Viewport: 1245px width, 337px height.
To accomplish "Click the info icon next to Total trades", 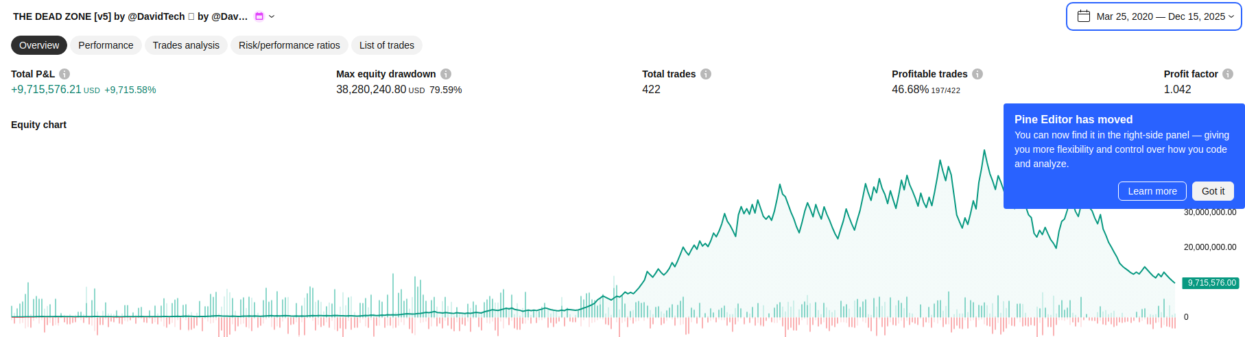I will (706, 74).
